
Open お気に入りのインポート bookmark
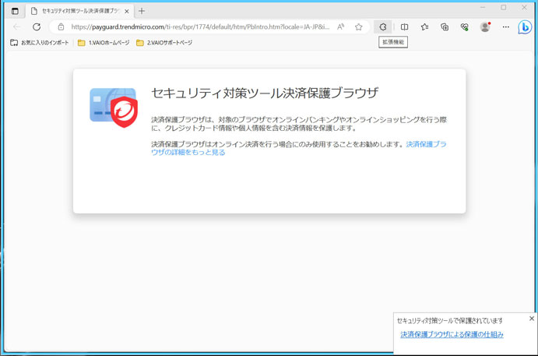40,43
